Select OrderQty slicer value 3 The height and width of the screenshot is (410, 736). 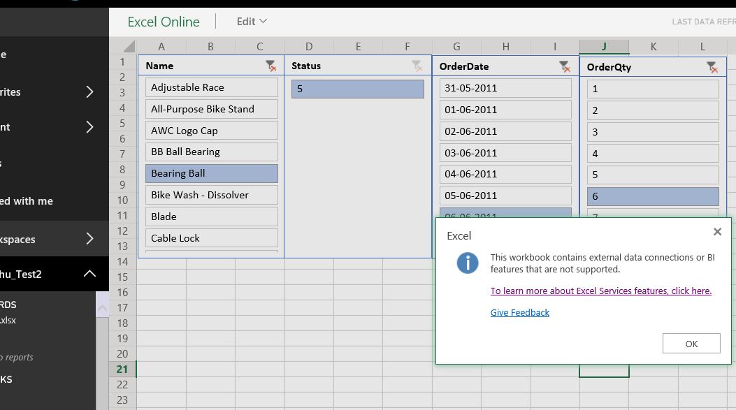coord(653,132)
